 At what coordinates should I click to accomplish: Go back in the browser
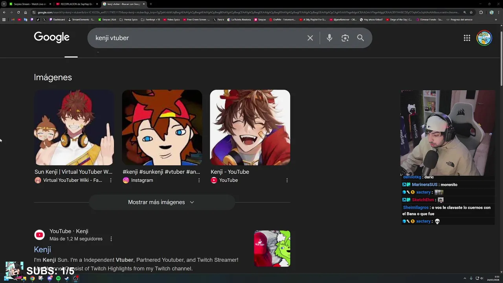(4, 12)
